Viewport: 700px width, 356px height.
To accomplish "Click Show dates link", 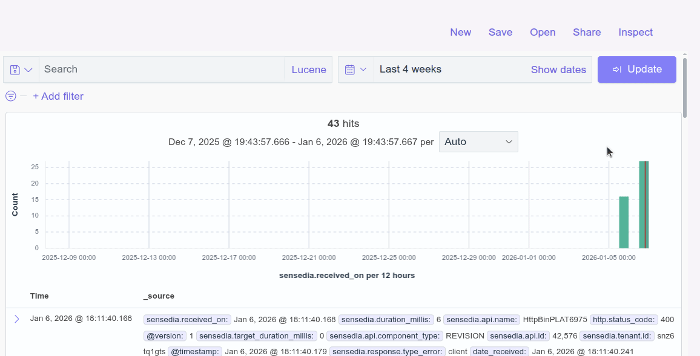I will [x=558, y=70].
